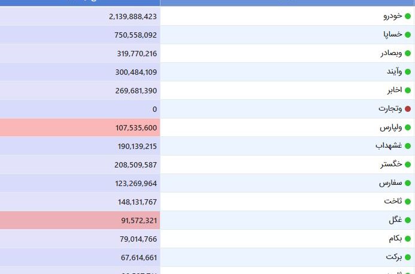Click the green status dot beside اخابر
This screenshot has height=274, width=415.
pyautogui.click(x=408, y=90)
